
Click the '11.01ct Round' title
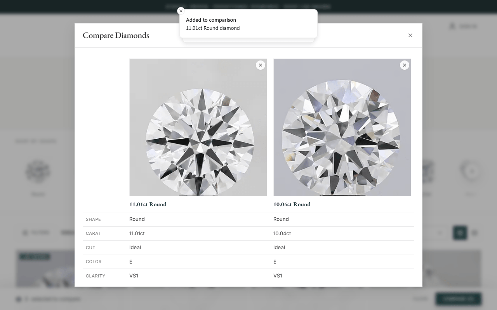tap(148, 204)
